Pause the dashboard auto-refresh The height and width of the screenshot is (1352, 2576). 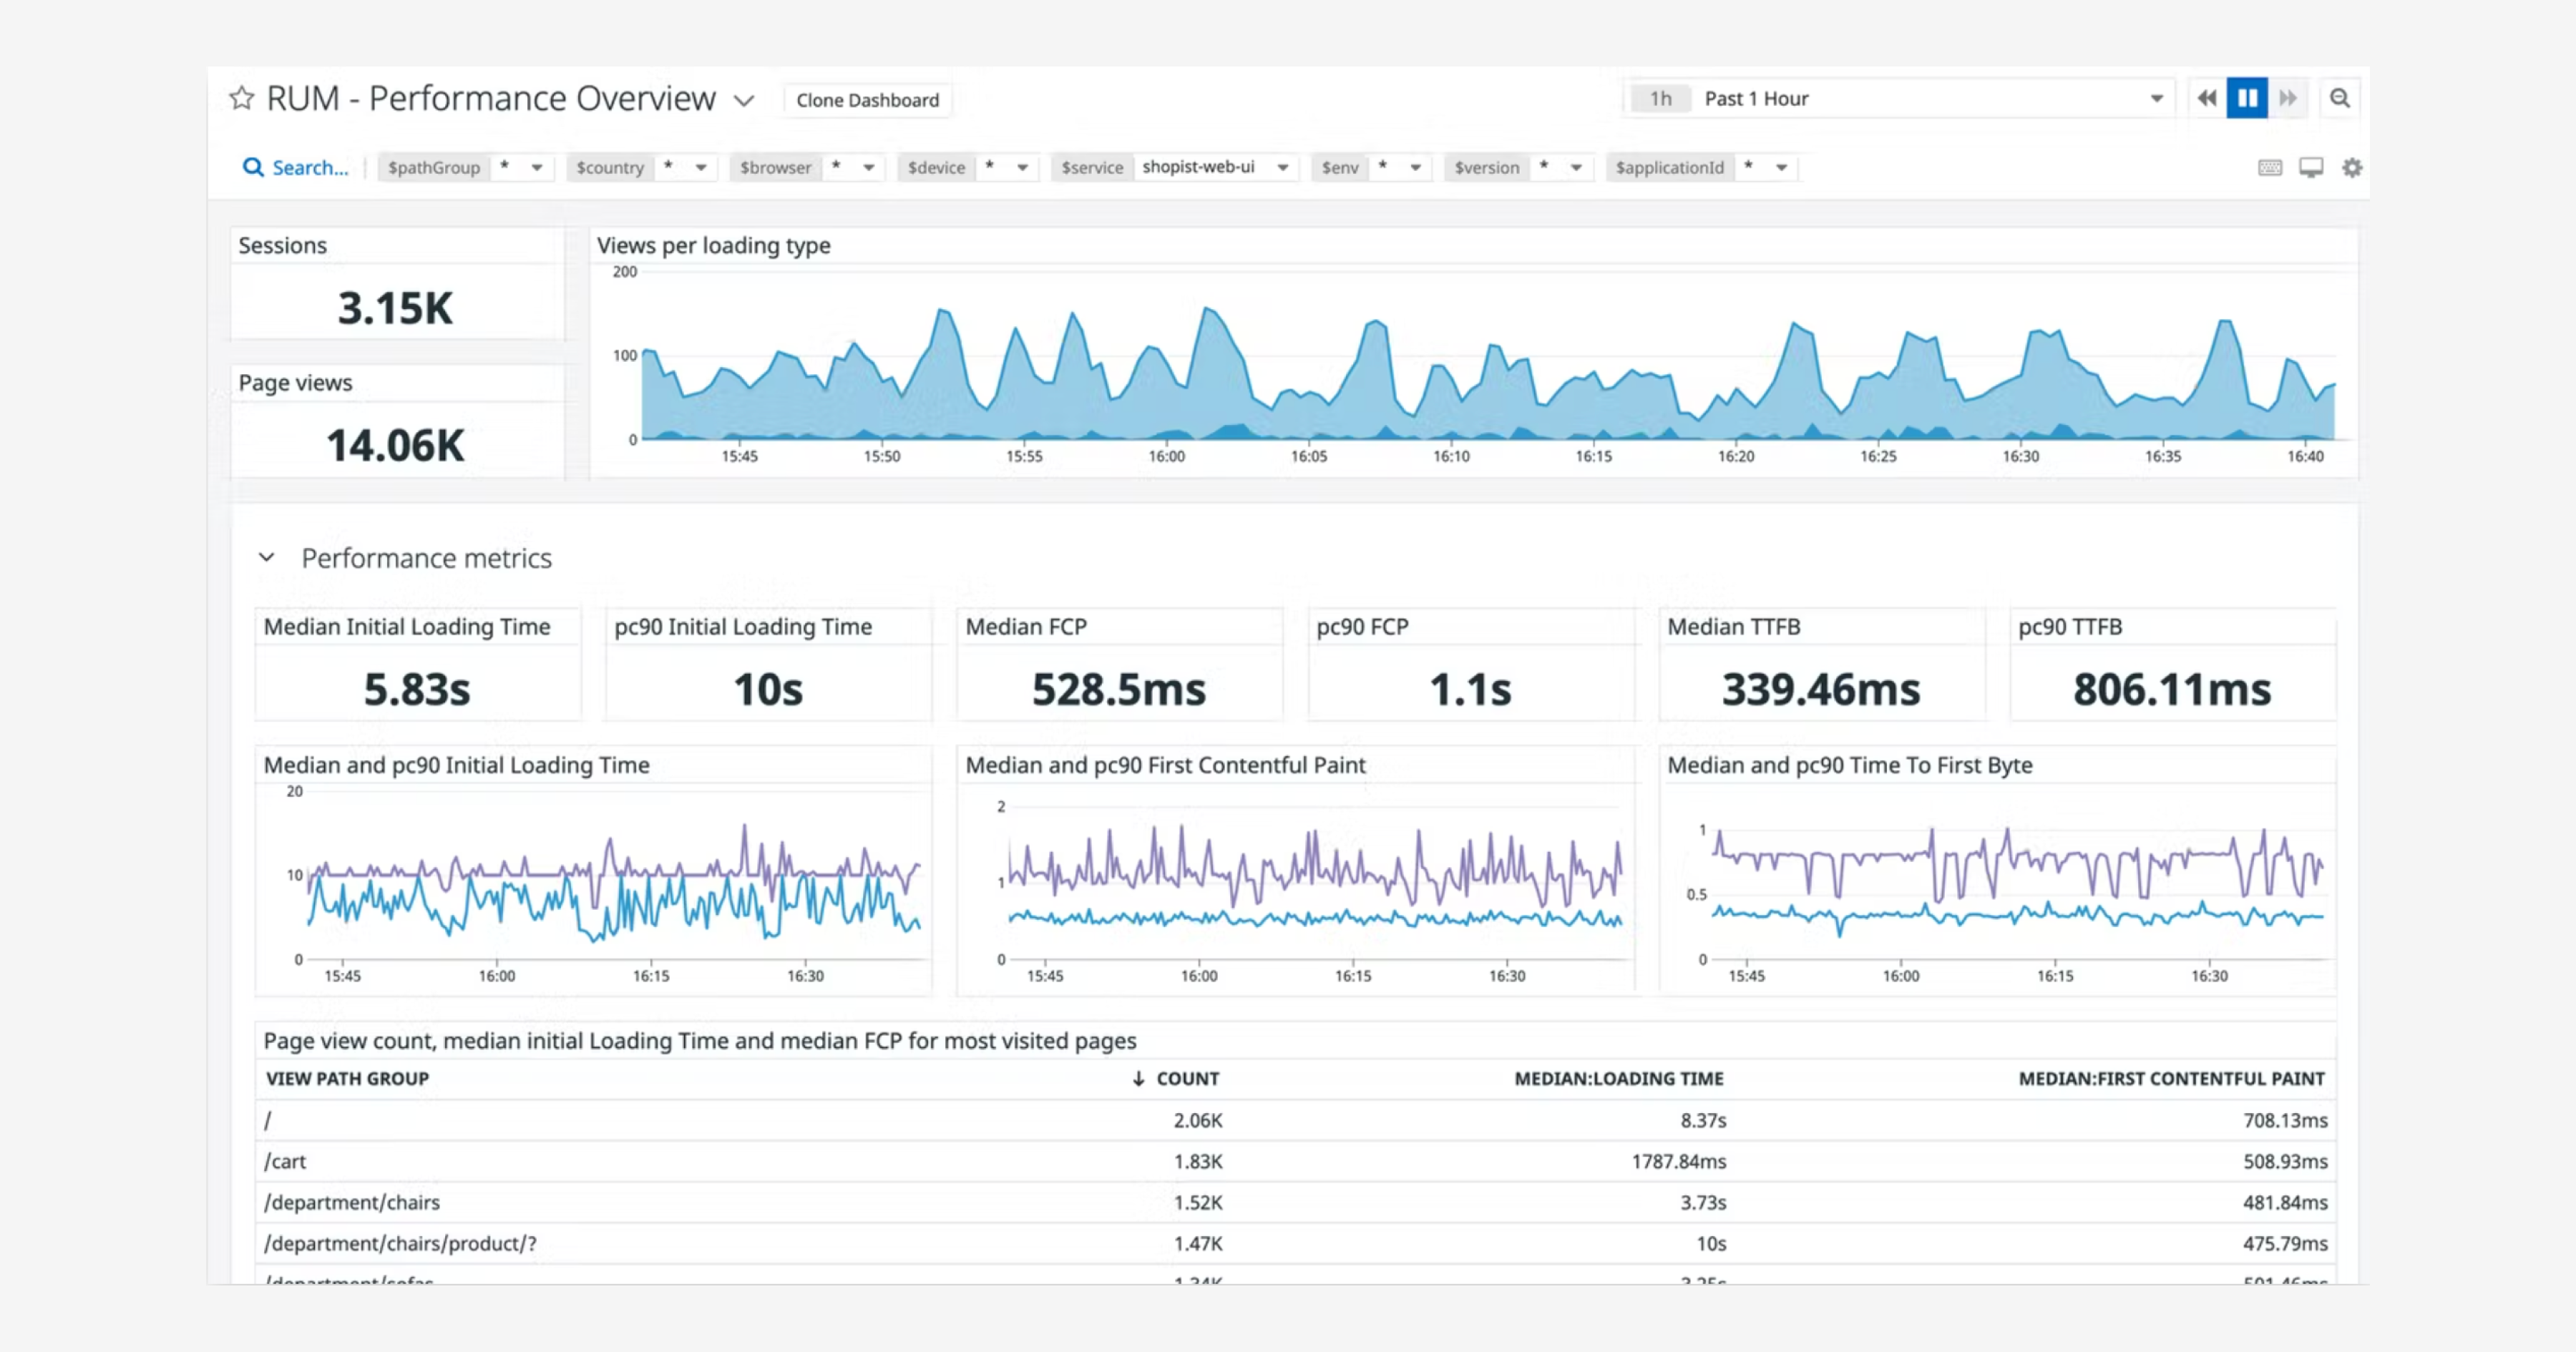(2247, 97)
